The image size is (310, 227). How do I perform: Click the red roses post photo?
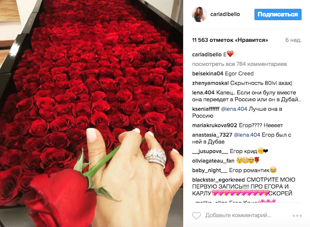point(91,113)
